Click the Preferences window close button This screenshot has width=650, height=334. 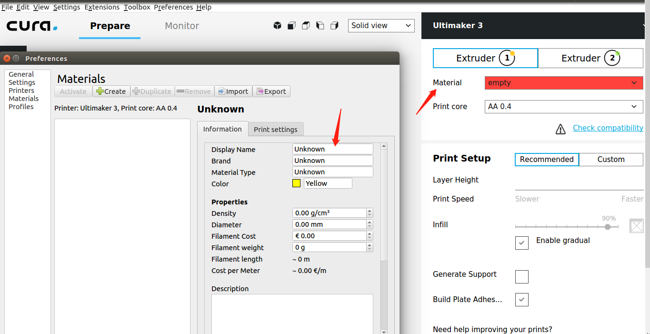tap(7, 58)
